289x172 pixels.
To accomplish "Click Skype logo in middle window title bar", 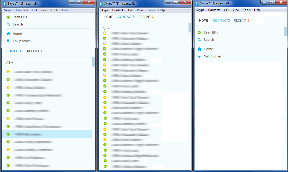I will point(101,3).
